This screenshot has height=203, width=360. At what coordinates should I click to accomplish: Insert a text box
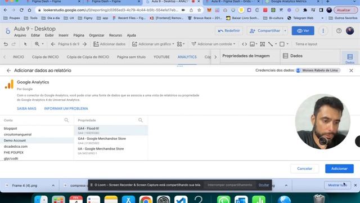click(263, 44)
